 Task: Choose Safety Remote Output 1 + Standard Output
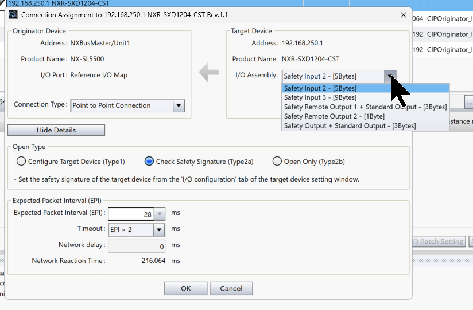pos(366,107)
